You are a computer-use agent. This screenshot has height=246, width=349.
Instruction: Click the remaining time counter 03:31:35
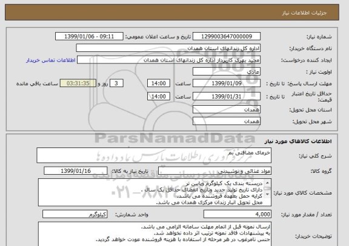(78, 83)
